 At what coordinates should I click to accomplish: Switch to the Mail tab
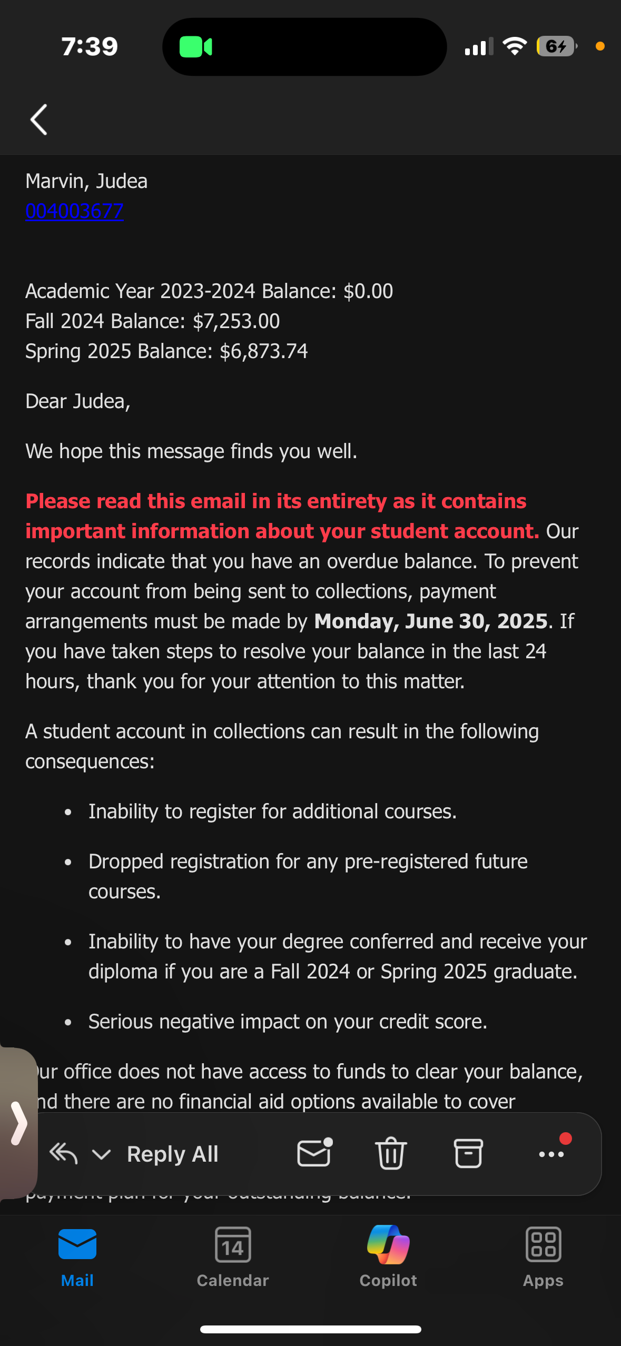point(77,1258)
